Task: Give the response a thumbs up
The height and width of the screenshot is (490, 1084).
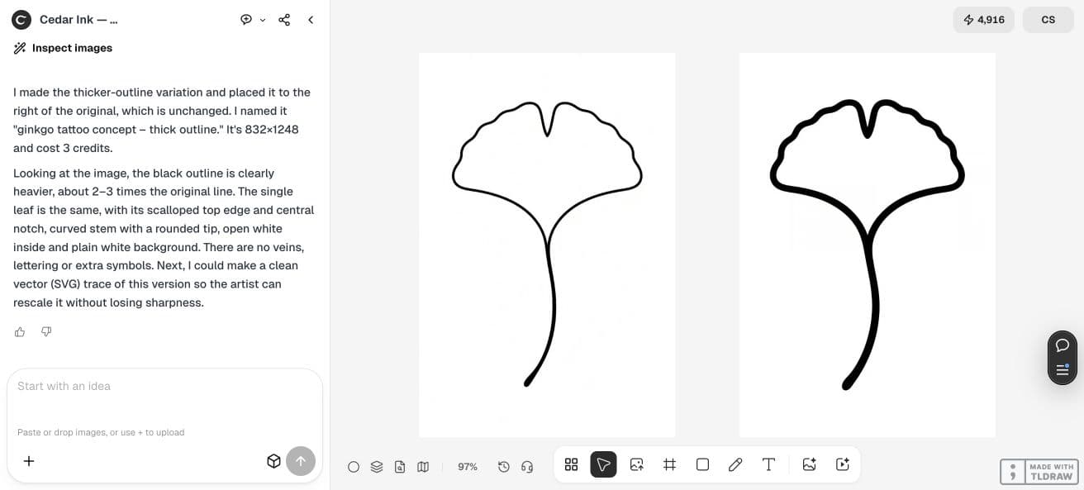Action: click(x=20, y=331)
